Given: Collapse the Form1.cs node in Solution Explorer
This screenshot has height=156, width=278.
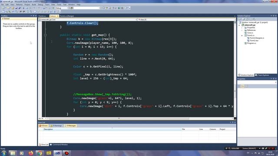Looking at the screenshot, I should coord(242,36).
